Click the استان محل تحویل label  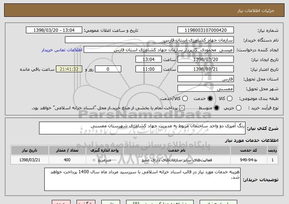261,79
